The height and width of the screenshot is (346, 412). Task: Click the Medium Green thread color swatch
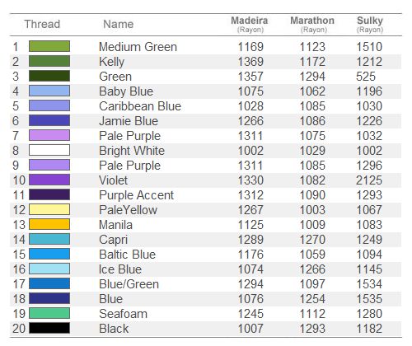click(49, 46)
